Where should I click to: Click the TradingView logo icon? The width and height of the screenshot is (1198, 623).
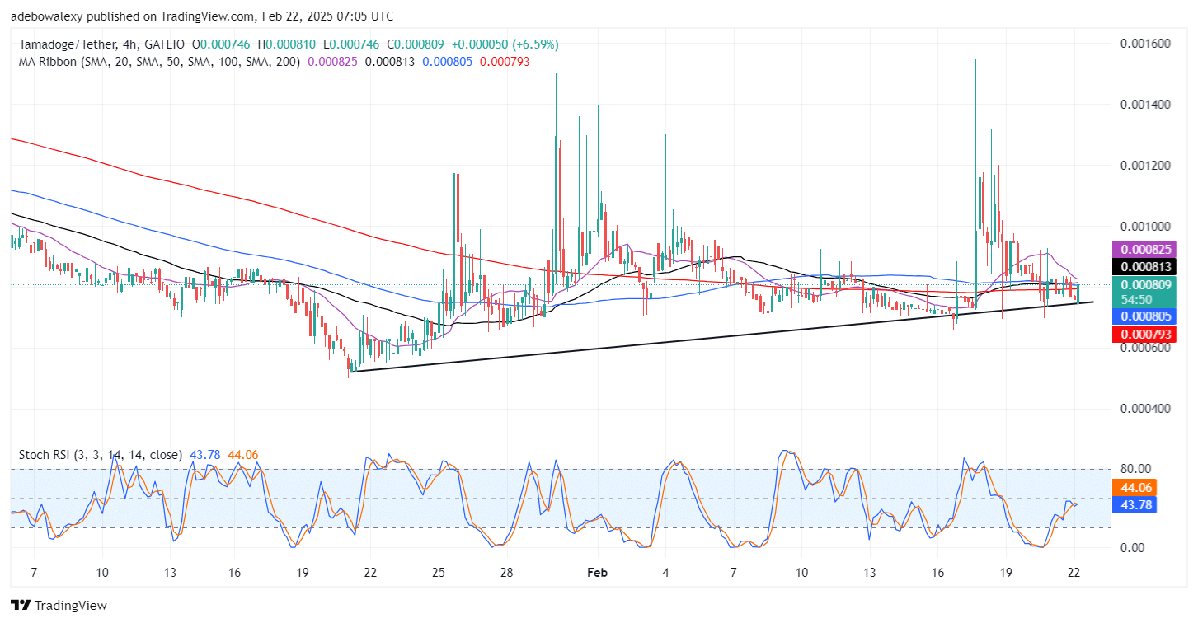coord(21,606)
